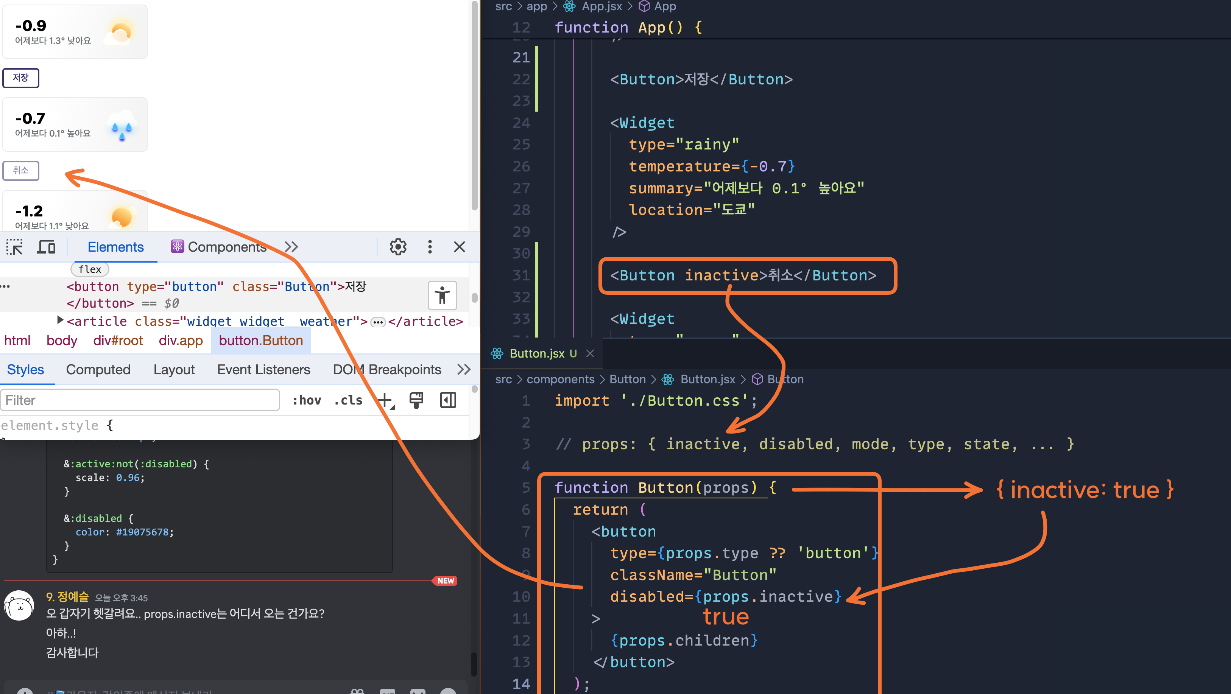This screenshot has height=694, width=1231.
Task: Open more style tabs via the double chevron
Action: click(463, 369)
